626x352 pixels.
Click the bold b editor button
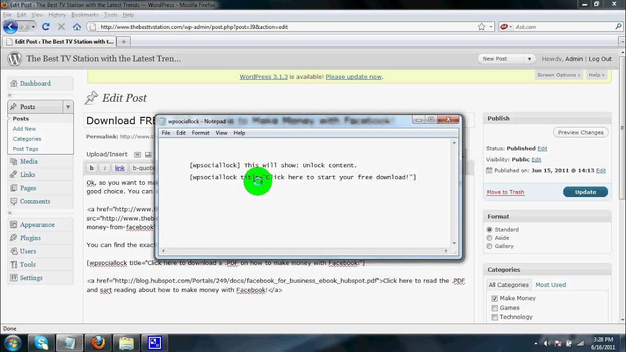91,168
